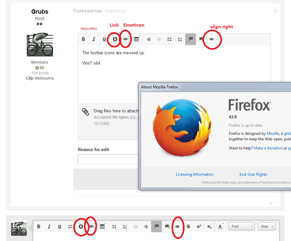Toggle Underline in the post edit toolbar
291x241 pixels.
[104, 39]
